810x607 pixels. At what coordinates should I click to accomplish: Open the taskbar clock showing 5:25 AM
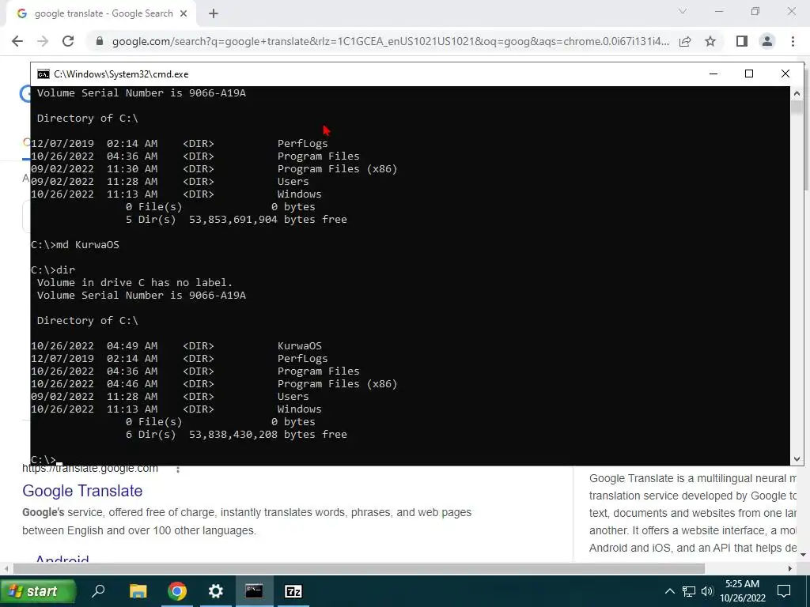[742, 591]
